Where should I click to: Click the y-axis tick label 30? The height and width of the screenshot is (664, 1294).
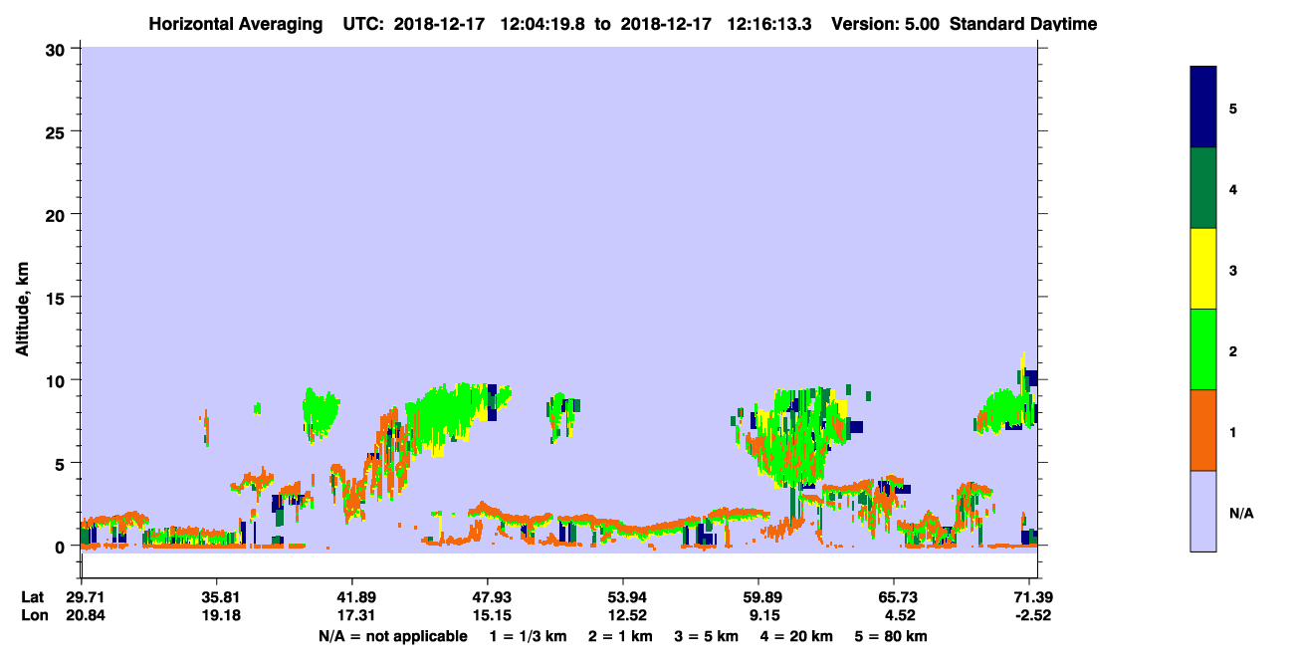pos(57,49)
